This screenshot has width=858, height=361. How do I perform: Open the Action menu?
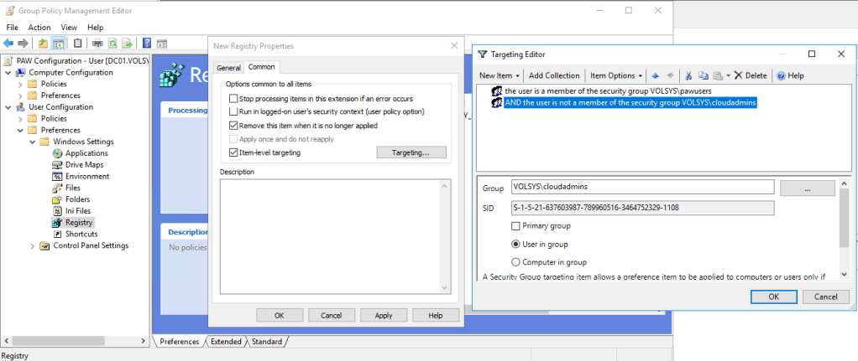click(39, 28)
